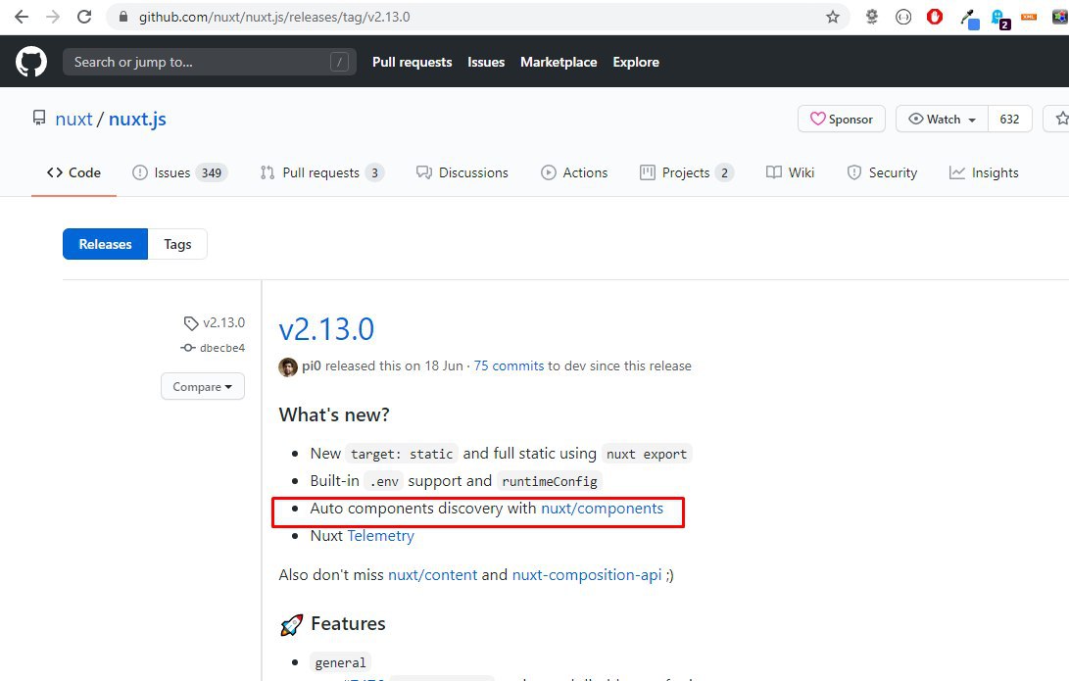Click the repository icon beside nuxt
This screenshot has width=1069, height=681.
(39, 119)
